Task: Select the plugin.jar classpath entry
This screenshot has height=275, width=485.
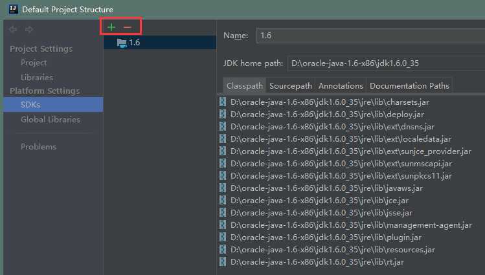Action: click(x=326, y=237)
